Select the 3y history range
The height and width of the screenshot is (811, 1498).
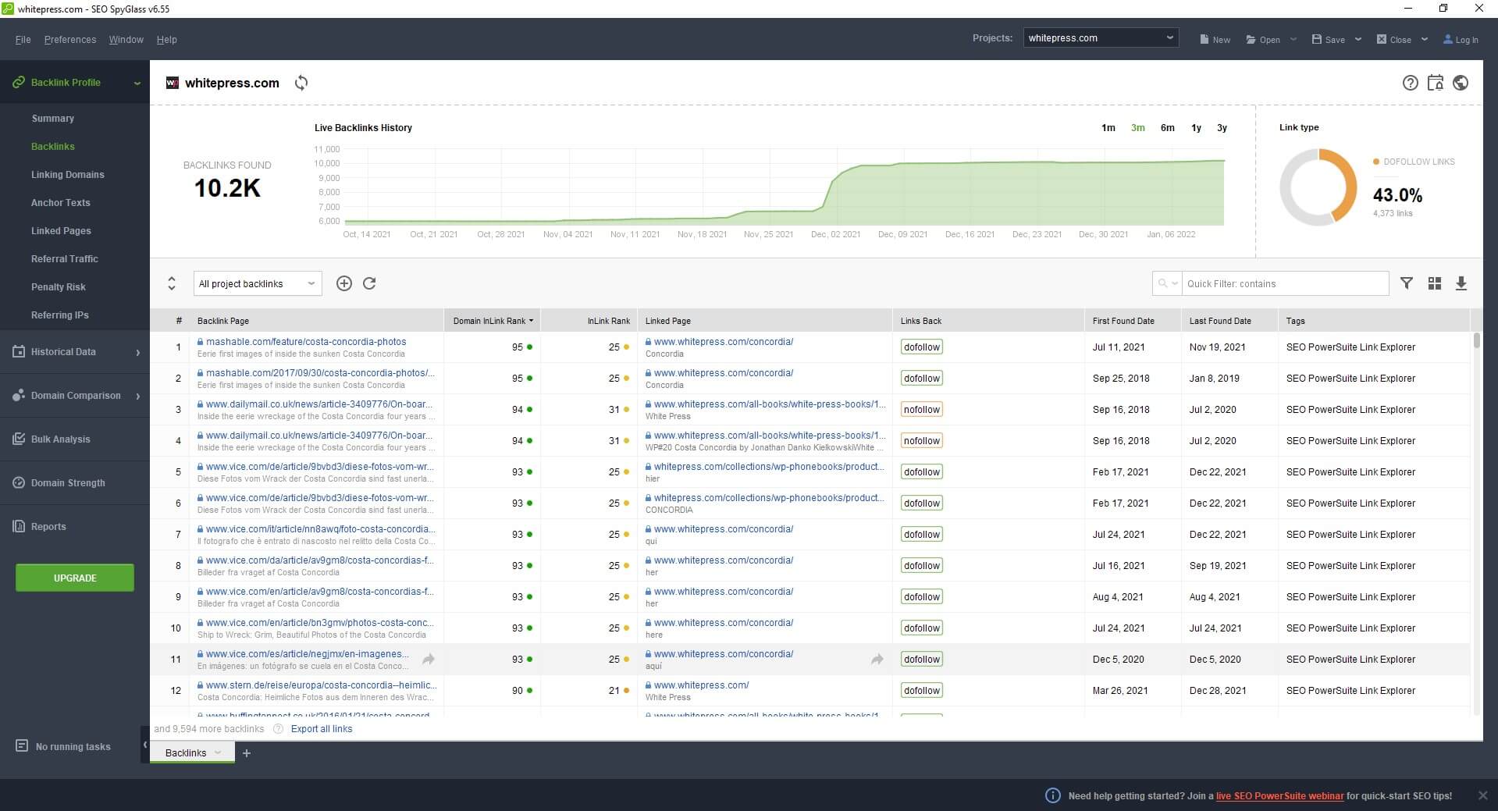(1222, 128)
